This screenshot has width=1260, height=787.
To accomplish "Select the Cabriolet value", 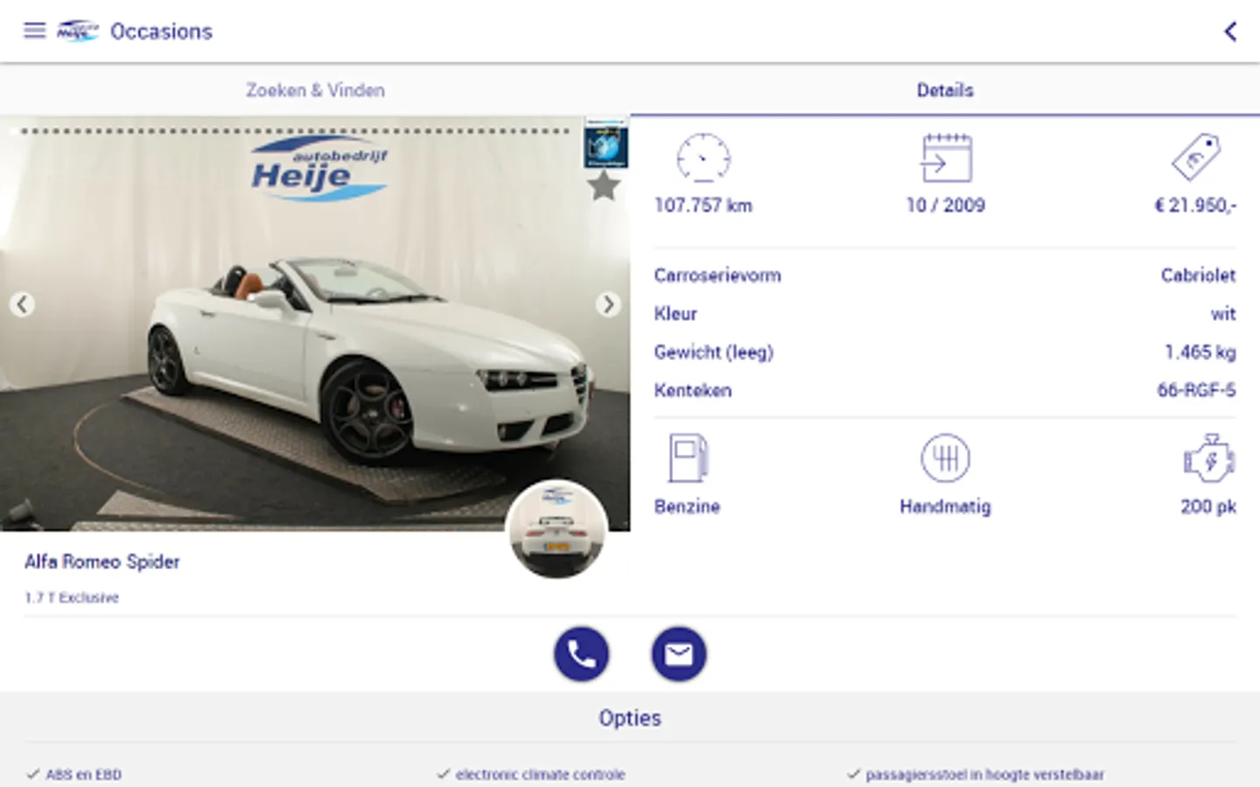I will click(1198, 275).
